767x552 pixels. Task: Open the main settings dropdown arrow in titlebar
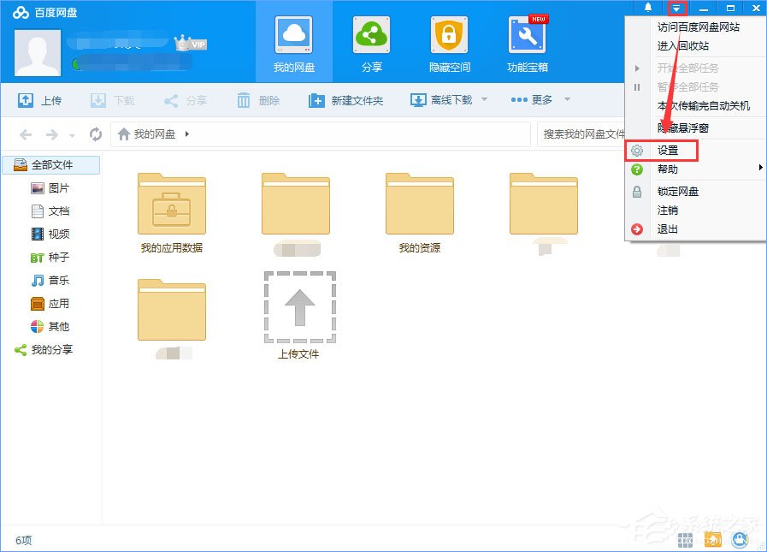point(675,8)
